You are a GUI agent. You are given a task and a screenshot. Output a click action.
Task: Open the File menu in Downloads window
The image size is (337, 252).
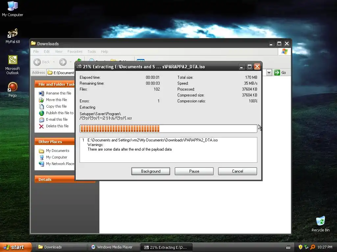tap(36, 52)
